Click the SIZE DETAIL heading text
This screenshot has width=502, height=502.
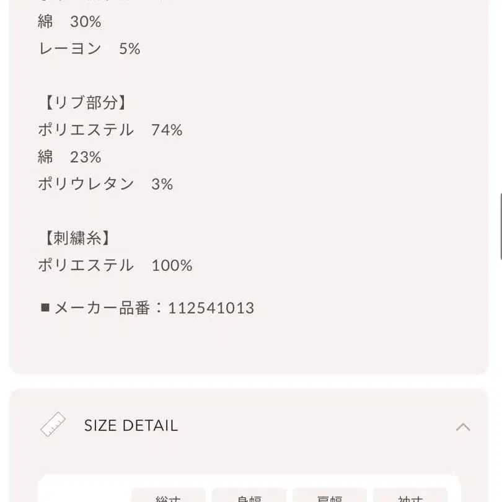[x=130, y=426]
